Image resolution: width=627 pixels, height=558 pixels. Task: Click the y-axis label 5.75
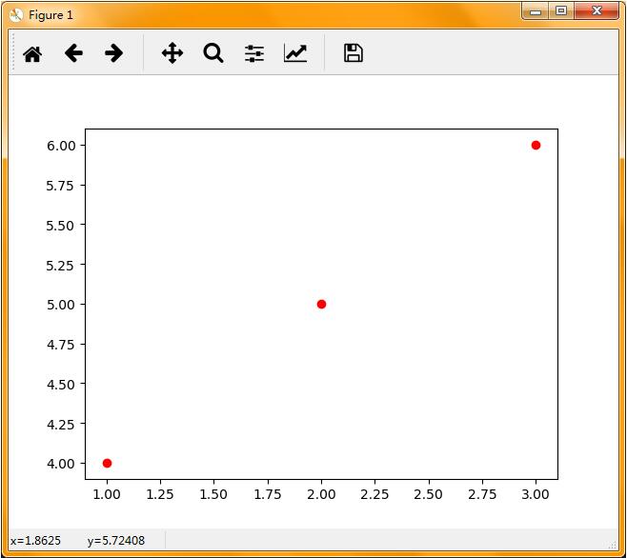60,186
